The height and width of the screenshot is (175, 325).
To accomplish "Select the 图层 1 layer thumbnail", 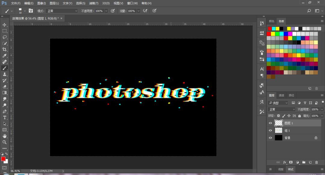I will (x=279, y=123).
